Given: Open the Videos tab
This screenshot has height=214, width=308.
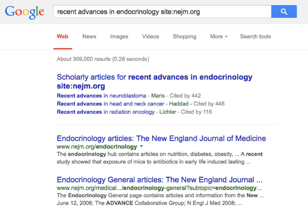Looking at the screenshot, I should (x=150, y=36).
